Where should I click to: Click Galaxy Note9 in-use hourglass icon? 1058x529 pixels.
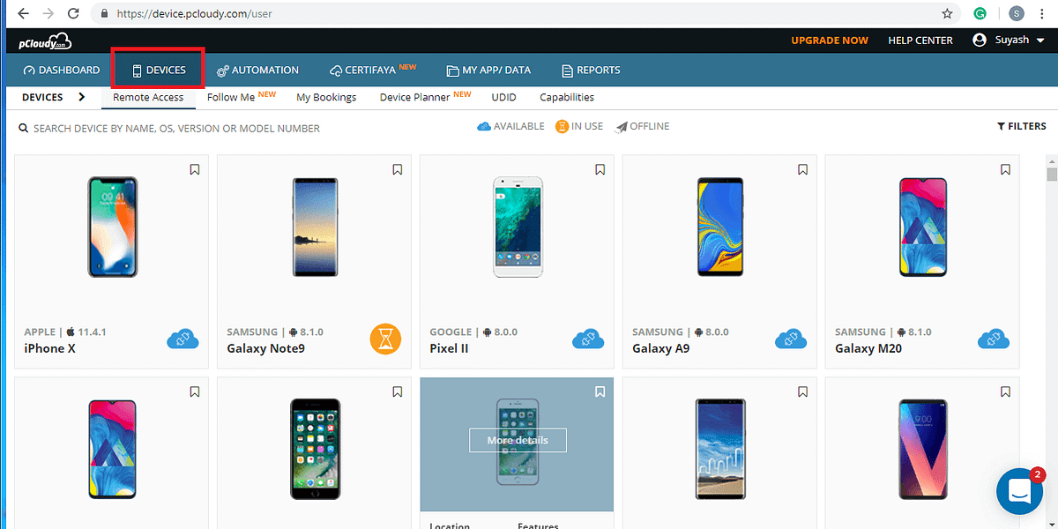[x=385, y=339]
